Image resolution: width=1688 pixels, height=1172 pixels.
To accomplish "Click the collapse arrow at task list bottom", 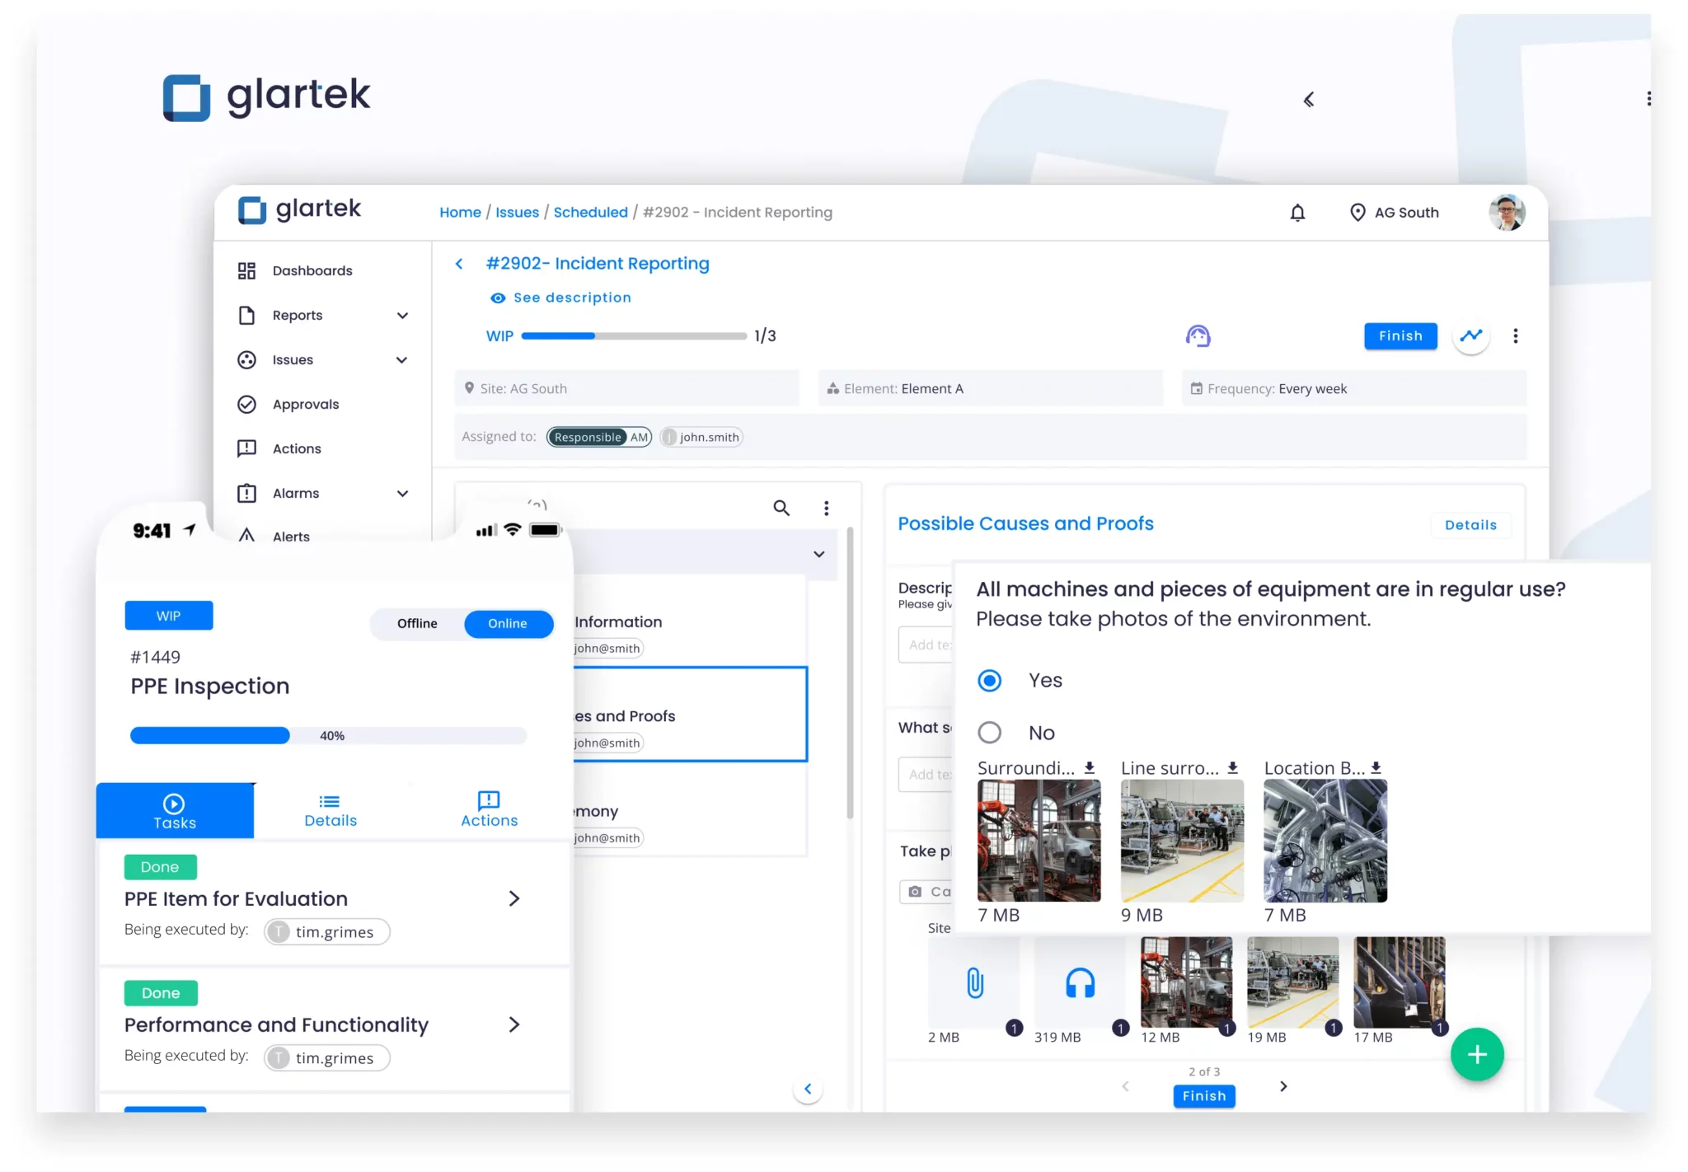I will coord(808,1089).
